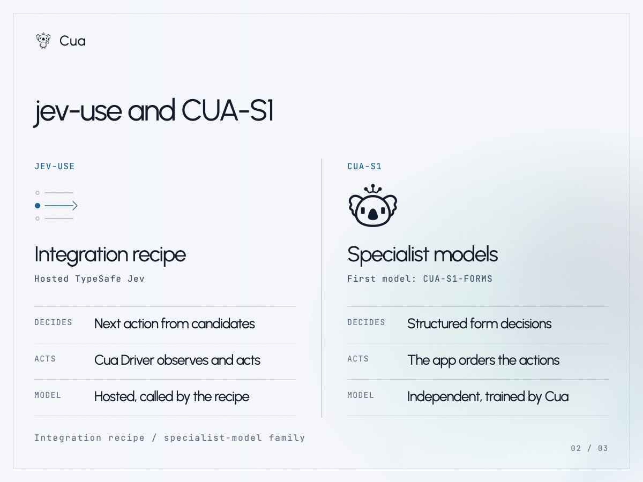Select the "jev-use and CUA-S1" title
The width and height of the screenshot is (643, 482).
coord(154,111)
